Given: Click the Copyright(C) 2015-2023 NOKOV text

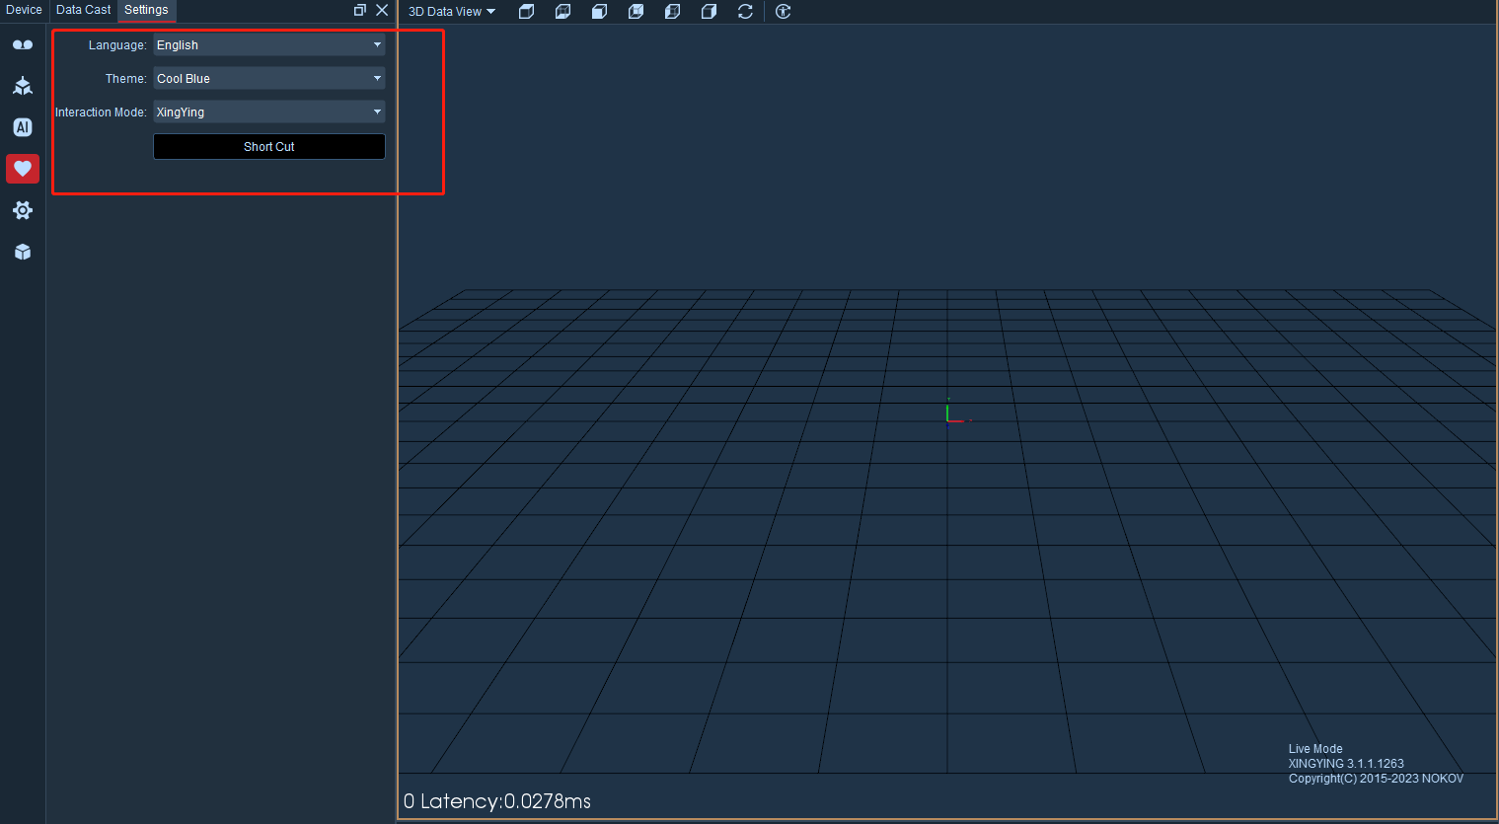Looking at the screenshot, I should 1376,779.
